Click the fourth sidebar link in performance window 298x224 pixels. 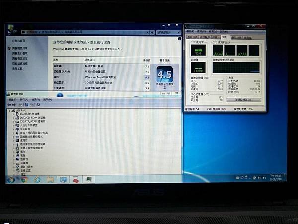click(20, 58)
